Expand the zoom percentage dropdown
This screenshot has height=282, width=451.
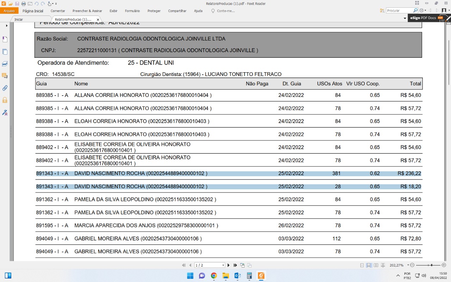(x=408, y=265)
